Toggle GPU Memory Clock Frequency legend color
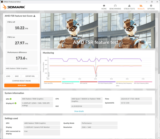 125,82
